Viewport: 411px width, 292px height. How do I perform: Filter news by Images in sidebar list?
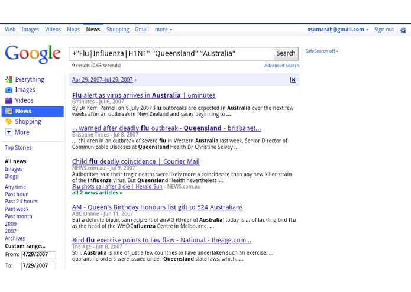click(x=14, y=169)
